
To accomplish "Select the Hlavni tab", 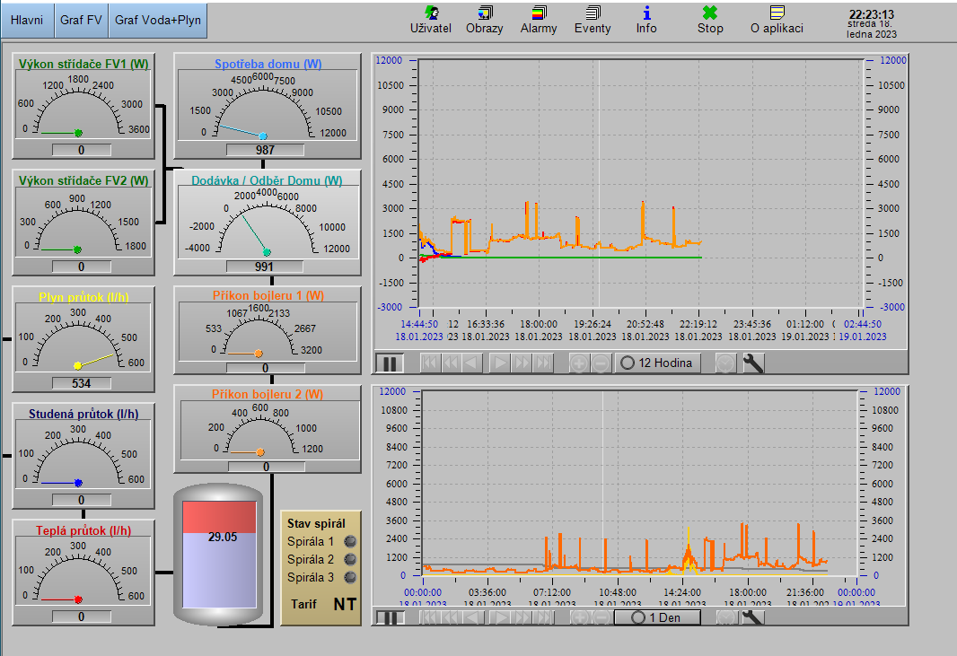I will pyautogui.click(x=27, y=20).
